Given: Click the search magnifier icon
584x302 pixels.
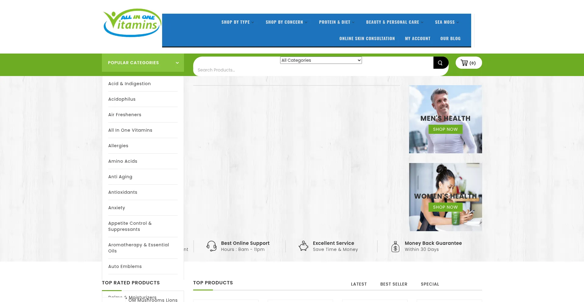Looking at the screenshot, I should 440,63.
